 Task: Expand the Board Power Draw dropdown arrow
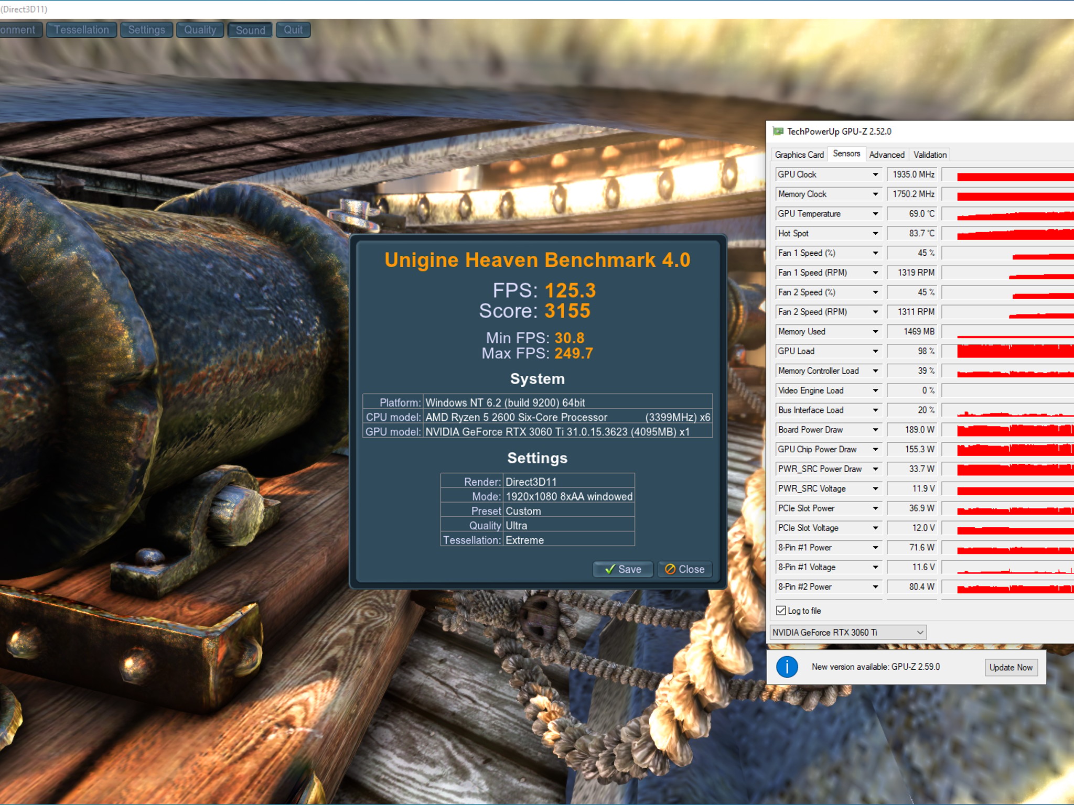pyautogui.click(x=875, y=430)
